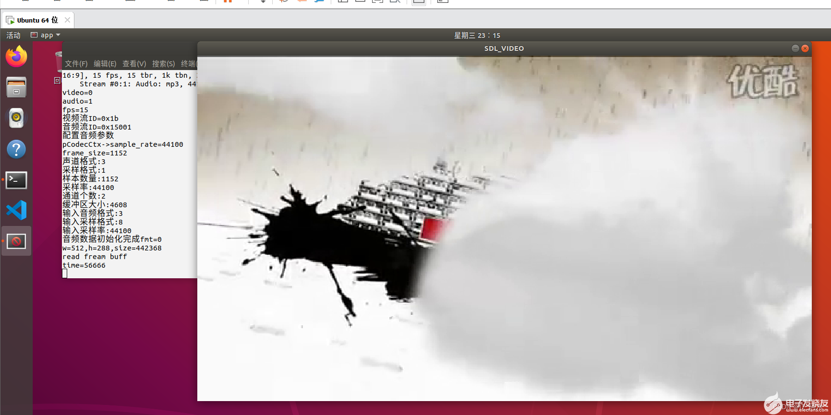Launch Visual Studio Code from the dock
This screenshot has width=831, height=415.
point(16,210)
